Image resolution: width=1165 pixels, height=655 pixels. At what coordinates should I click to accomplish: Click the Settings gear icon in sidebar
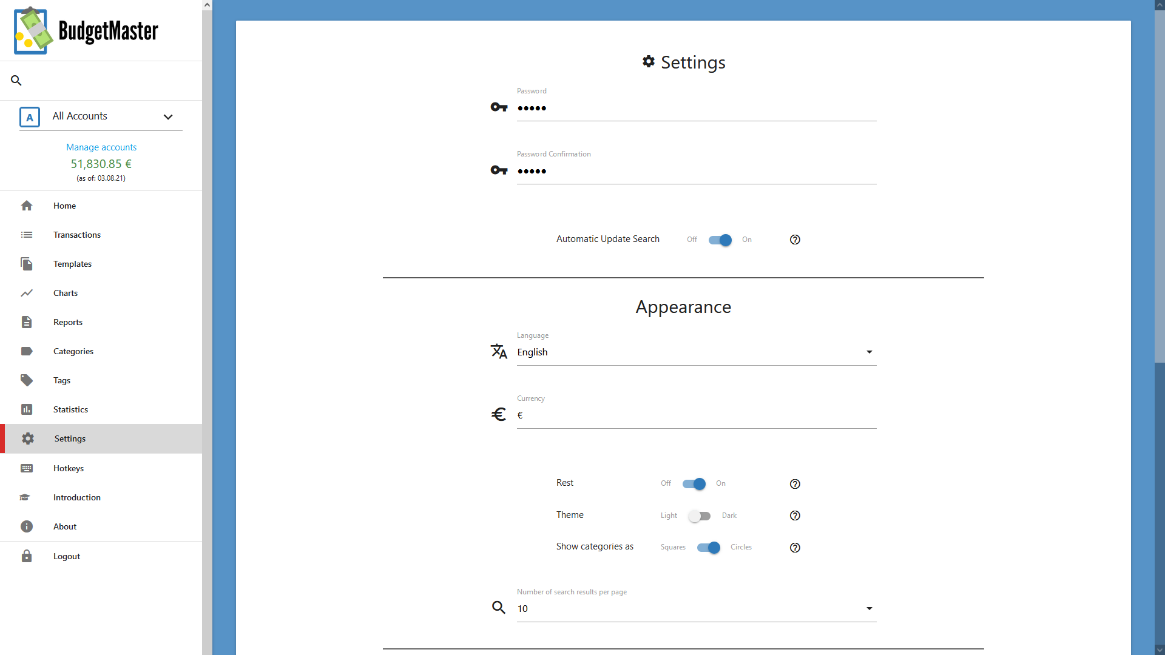(x=28, y=438)
